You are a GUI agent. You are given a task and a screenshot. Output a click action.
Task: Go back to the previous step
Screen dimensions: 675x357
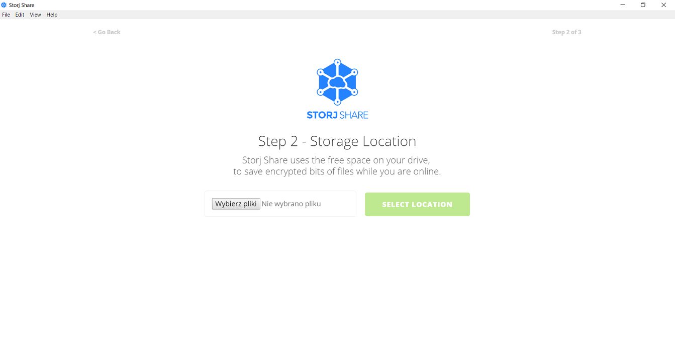[107, 32]
